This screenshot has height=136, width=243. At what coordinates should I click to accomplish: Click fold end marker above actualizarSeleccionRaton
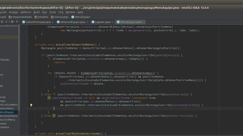[27, 37]
